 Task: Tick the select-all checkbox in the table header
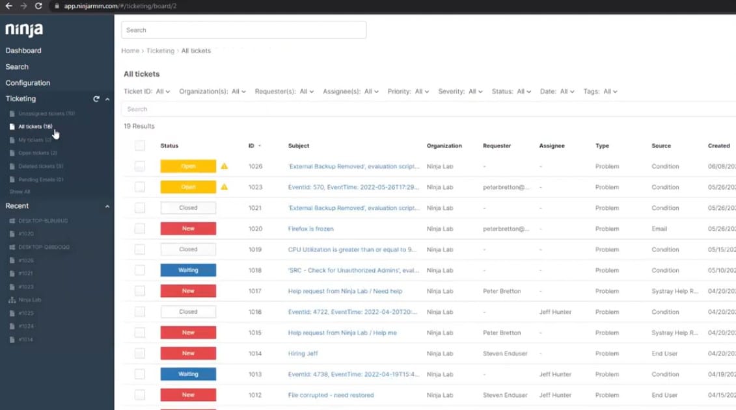pos(140,146)
